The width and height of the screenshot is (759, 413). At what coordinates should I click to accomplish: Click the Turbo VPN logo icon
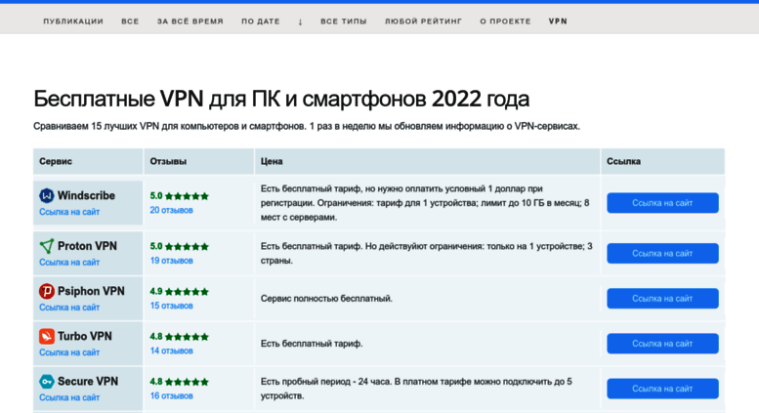click(47, 336)
